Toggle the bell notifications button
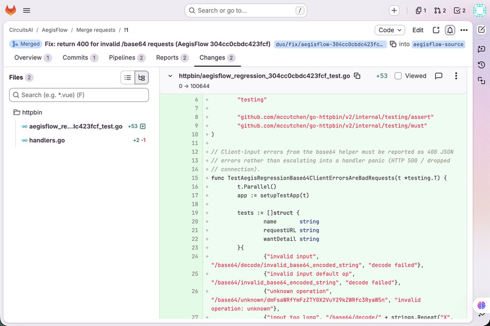 click(450, 30)
